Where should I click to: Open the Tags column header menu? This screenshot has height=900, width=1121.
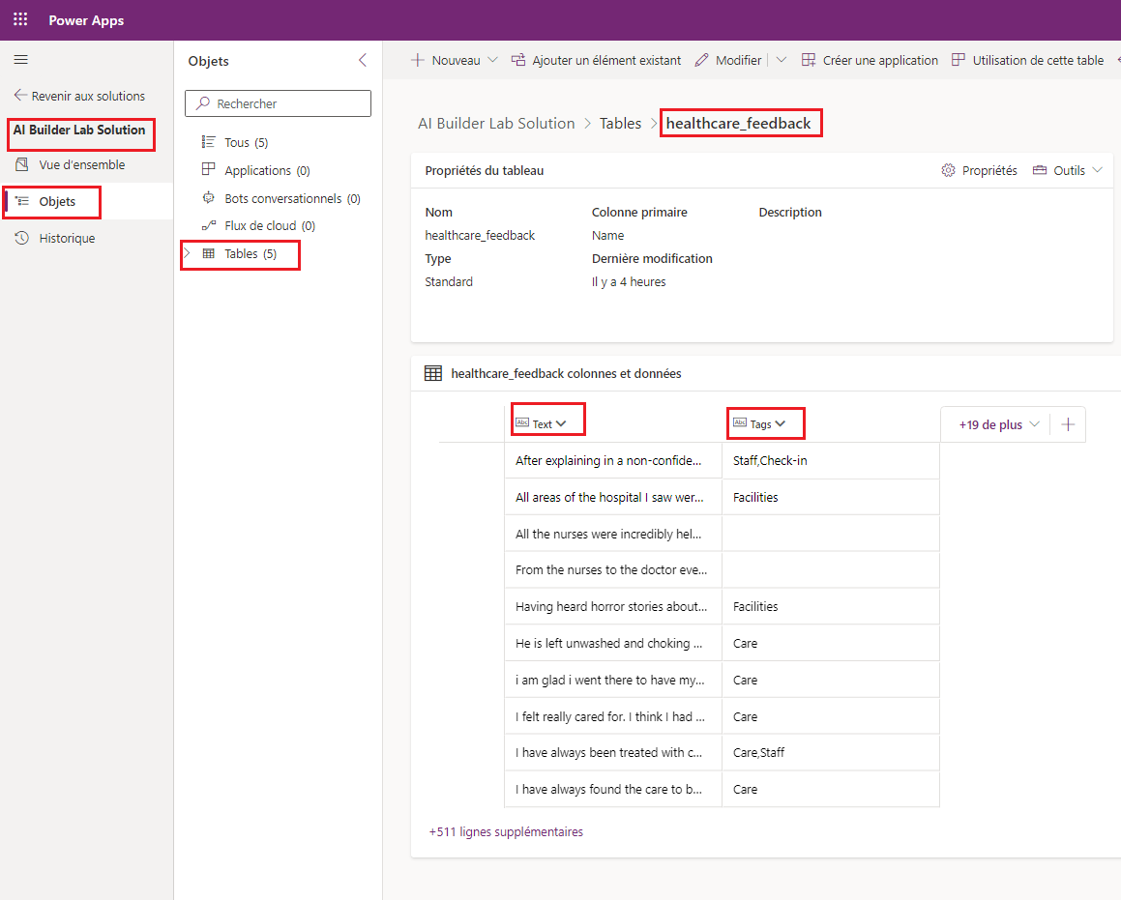click(x=780, y=423)
